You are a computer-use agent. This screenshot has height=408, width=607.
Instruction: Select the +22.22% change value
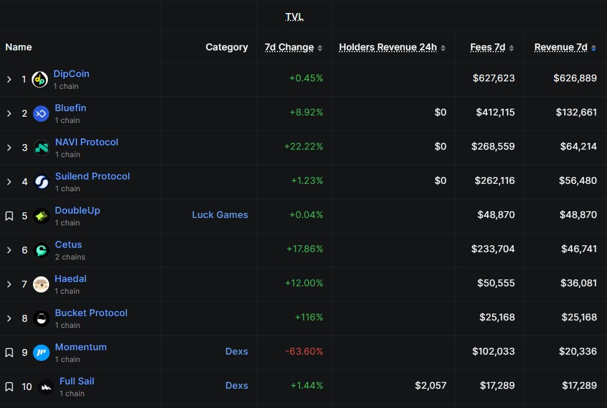point(303,147)
